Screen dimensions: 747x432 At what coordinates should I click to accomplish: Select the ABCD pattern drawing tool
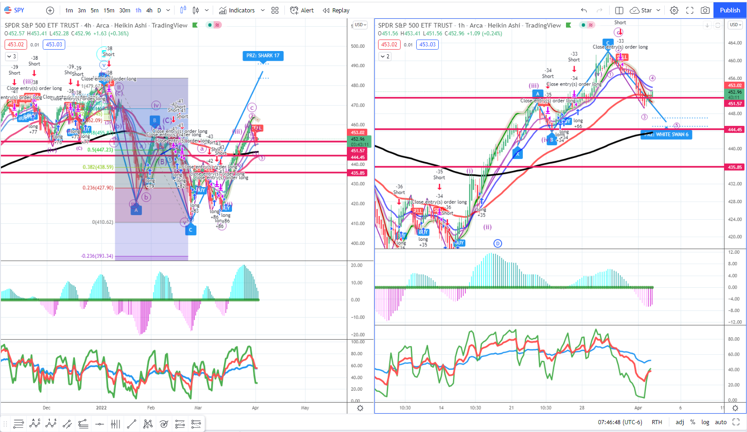34,424
